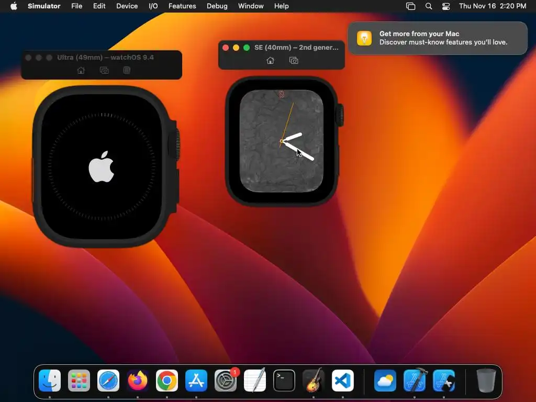Image resolution: width=536 pixels, height=402 pixels.
Task: Open Xcode from the Dock
Action: point(415,381)
